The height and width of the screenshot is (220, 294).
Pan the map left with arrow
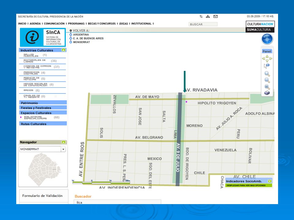click(x=263, y=59)
